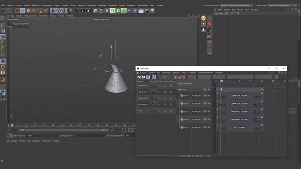Select the Model mode cube icon
Image resolution: width=301 pixels, height=169 pixels.
(x=3, y=25)
